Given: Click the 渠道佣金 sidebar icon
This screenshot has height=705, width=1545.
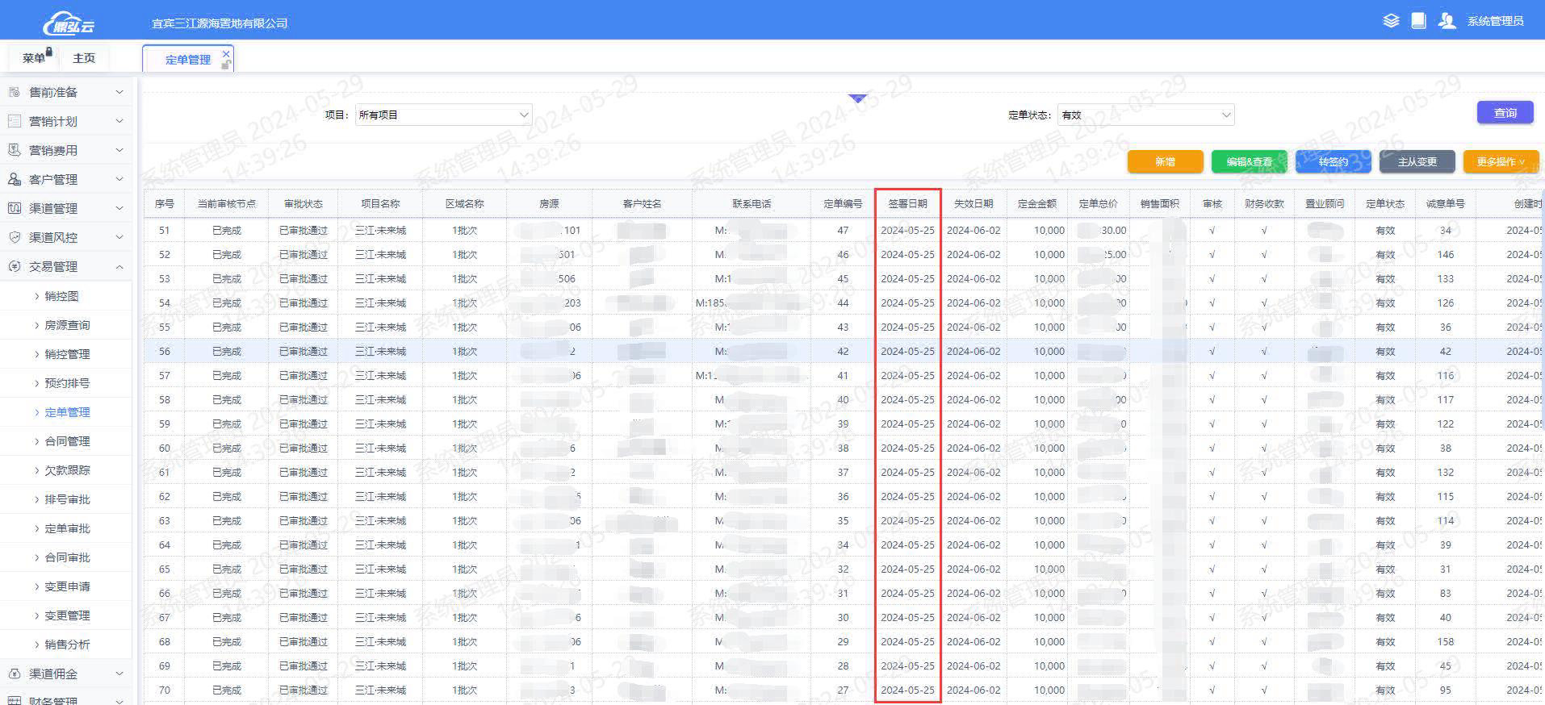Looking at the screenshot, I should (14, 674).
